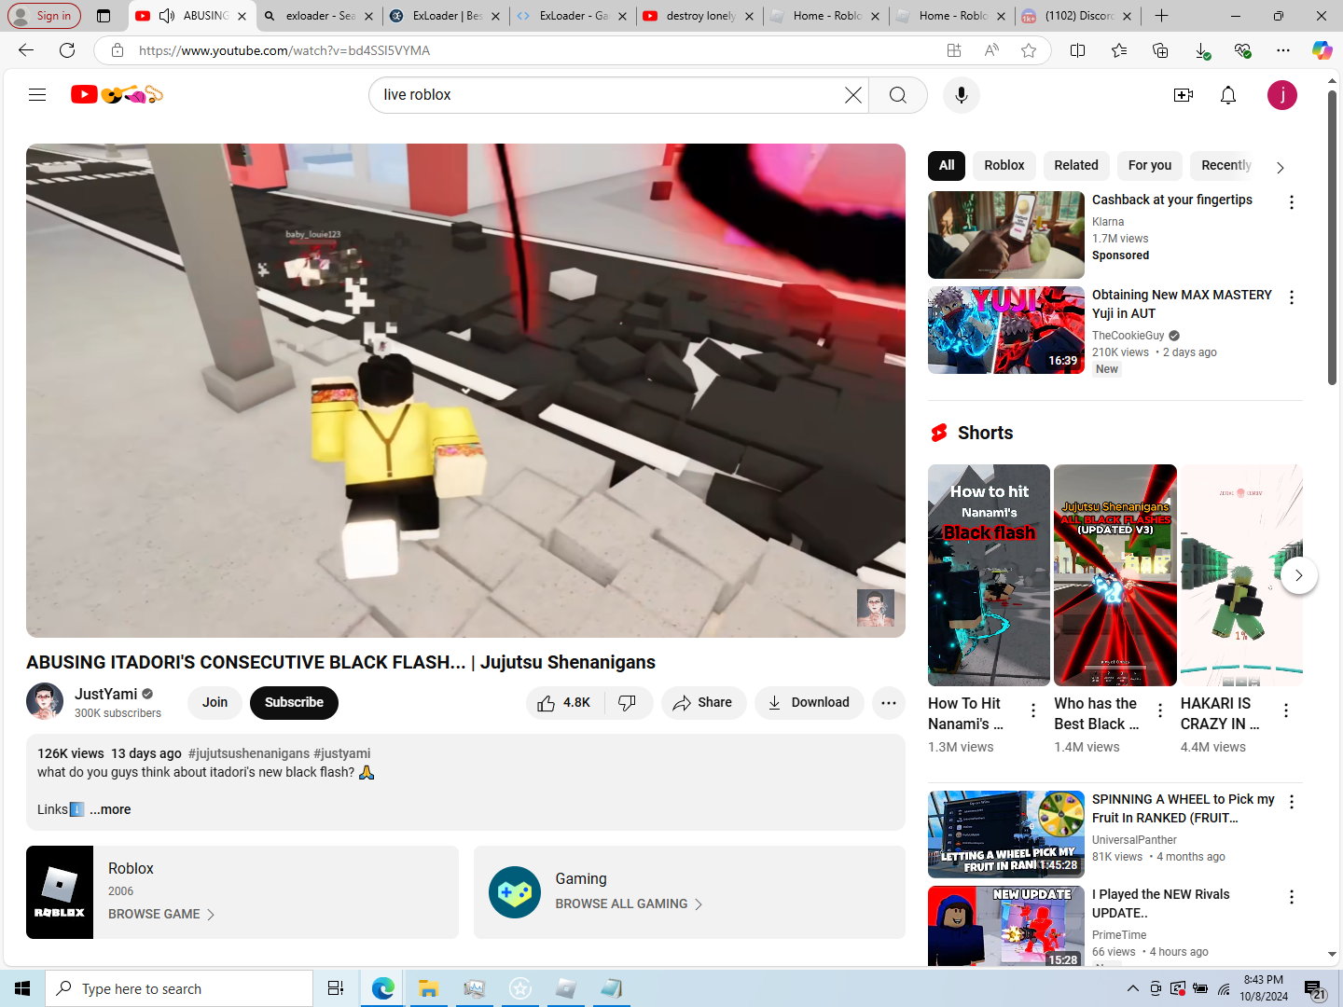The width and height of the screenshot is (1343, 1007).
Task: Select the All filter chip
Action: pyautogui.click(x=947, y=165)
